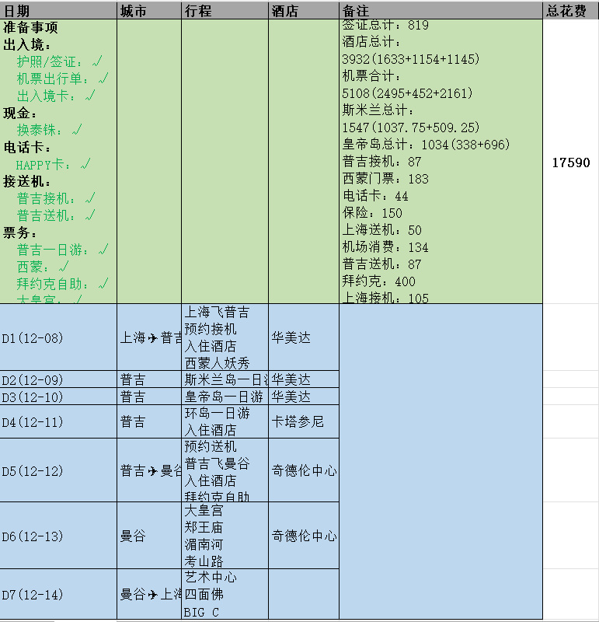Viewport: 599px width, 622px height.
Task: Select the 酒店 column header
Action: [304, 11]
